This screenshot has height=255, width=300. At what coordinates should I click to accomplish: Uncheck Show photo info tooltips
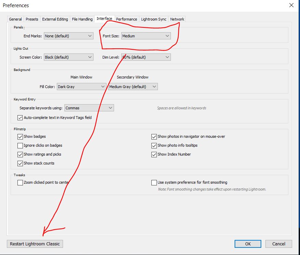click(154, 145)
